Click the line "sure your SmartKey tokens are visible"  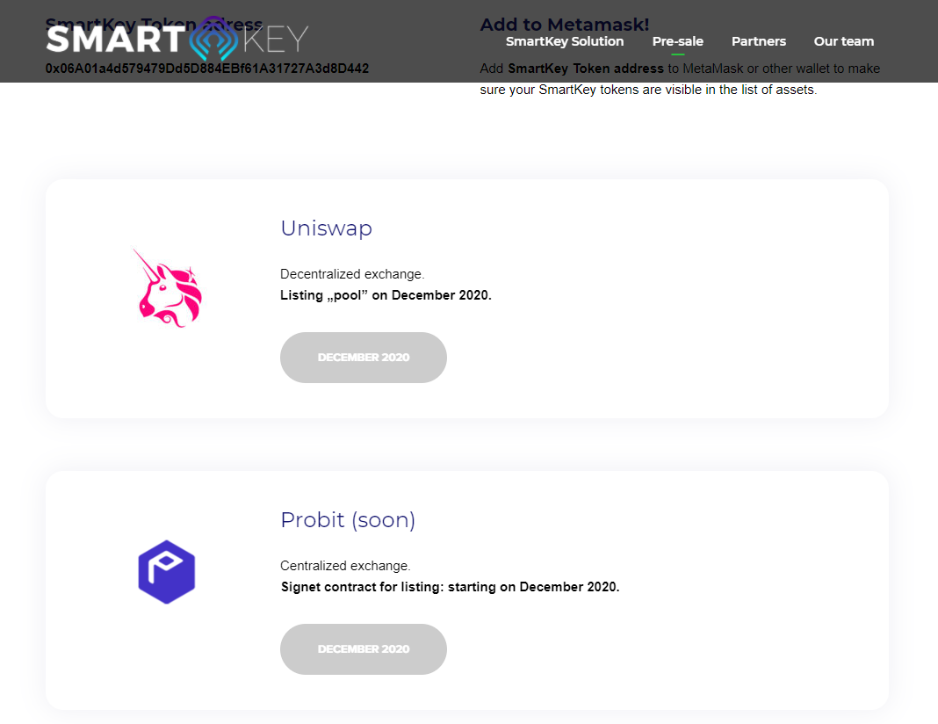tap(648, 90)
